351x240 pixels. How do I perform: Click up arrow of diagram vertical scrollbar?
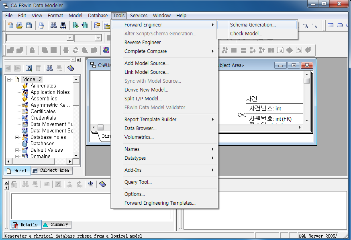point(307,74)
